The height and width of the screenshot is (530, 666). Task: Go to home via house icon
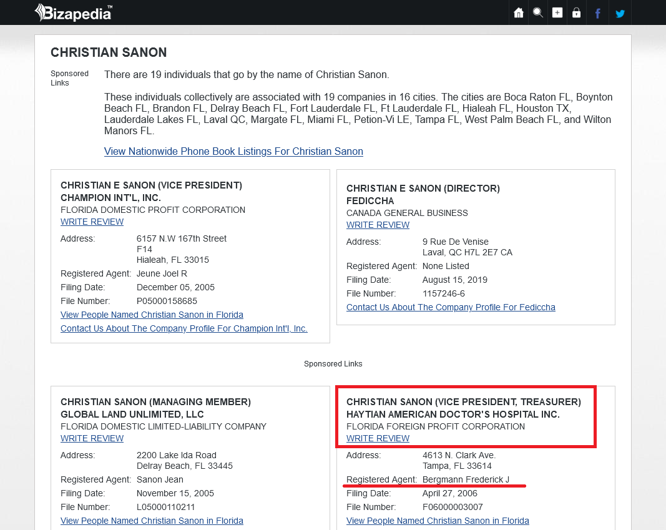(x=519, y=12)
